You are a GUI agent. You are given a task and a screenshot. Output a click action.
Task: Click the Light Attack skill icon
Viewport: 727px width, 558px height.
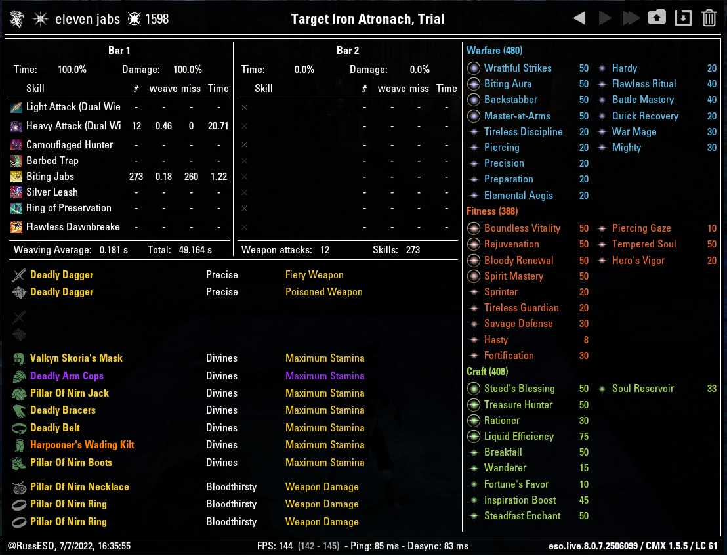pos(16,107)
